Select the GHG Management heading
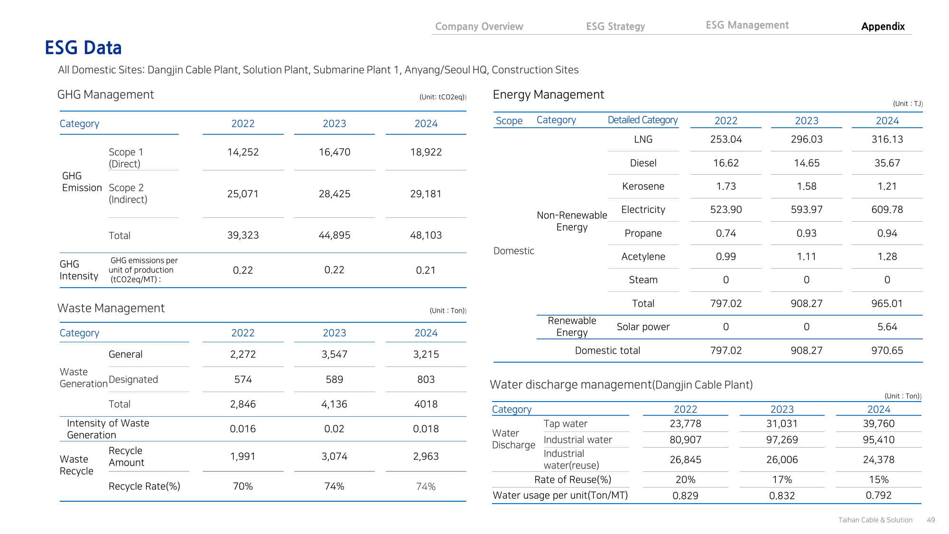Image resolution: width=949 pixels, height=534 pixels. click(x=105, y=94)
